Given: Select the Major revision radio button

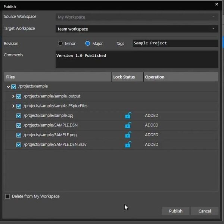Looking at the screenshot, I should pos(88,43).
